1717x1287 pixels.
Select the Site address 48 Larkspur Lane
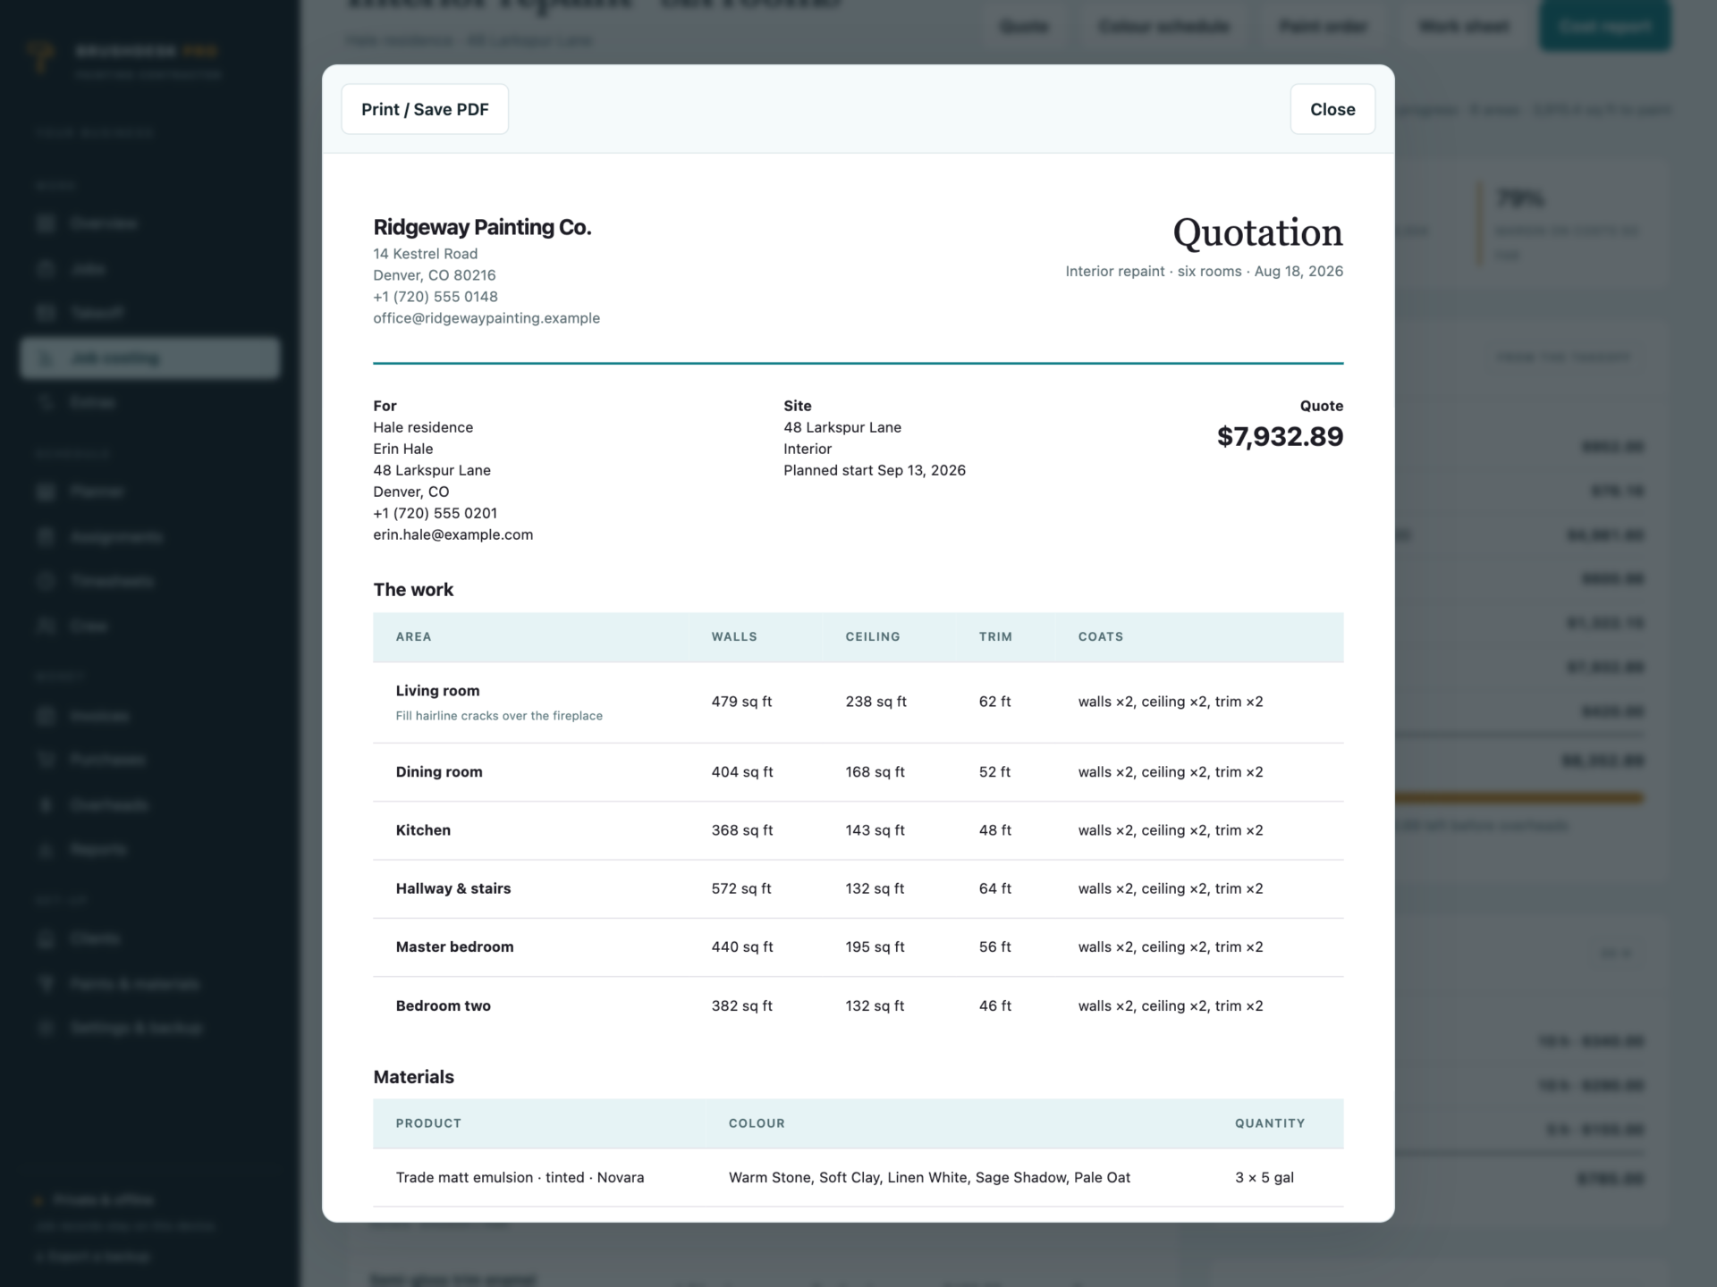click(842, 427)
